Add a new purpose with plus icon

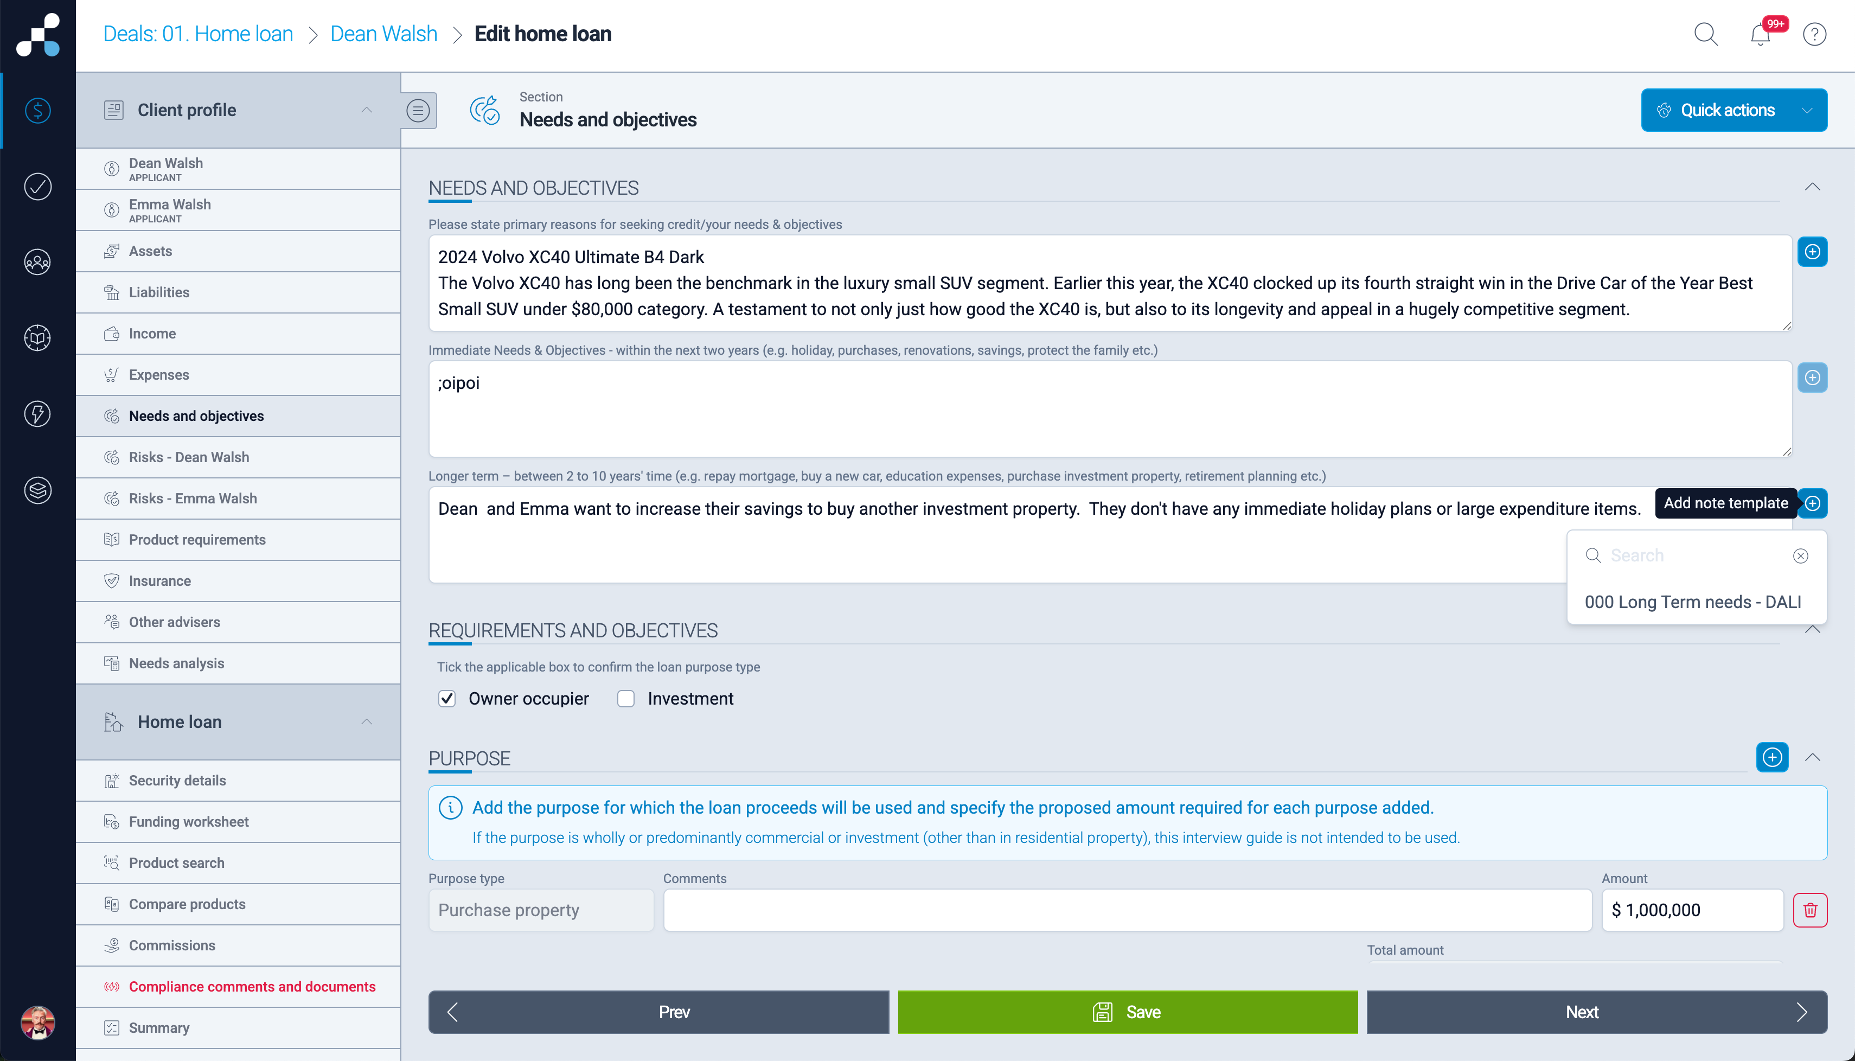tap(1773, 757)
